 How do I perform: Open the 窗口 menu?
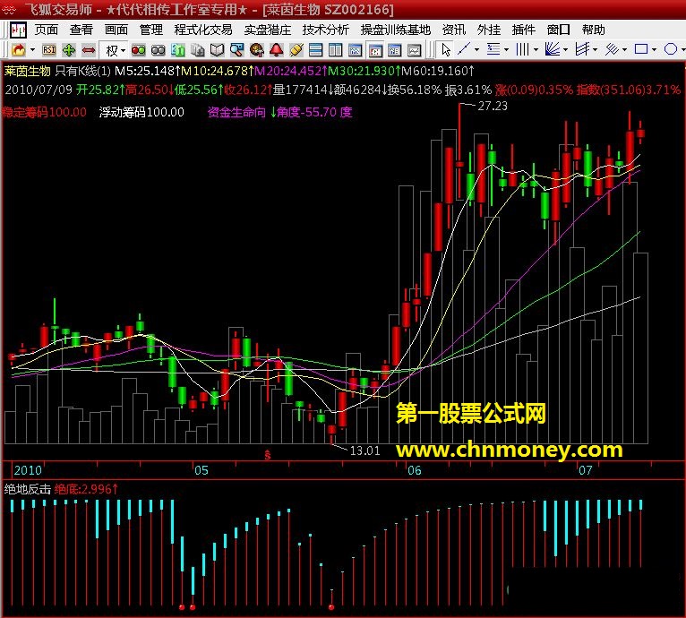[559, 30]
